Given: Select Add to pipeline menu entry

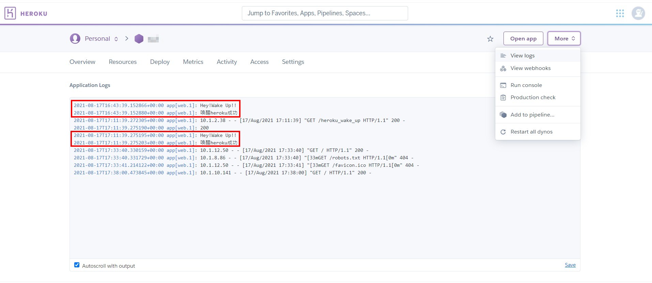Looking at the screenshot, I should 538,115.
